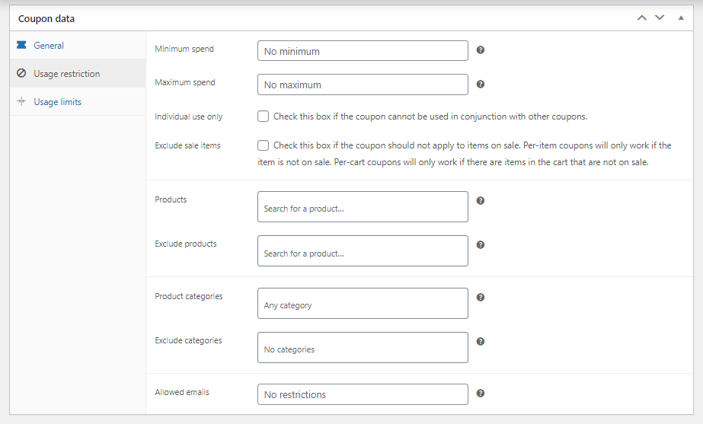Open the Product categories Any category selector
Viewport: 703px width, 424px height.
(363, 304)
